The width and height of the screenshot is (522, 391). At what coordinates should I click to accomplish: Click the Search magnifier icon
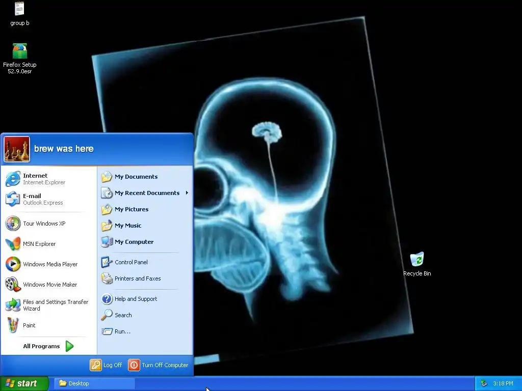coord(107,315)
